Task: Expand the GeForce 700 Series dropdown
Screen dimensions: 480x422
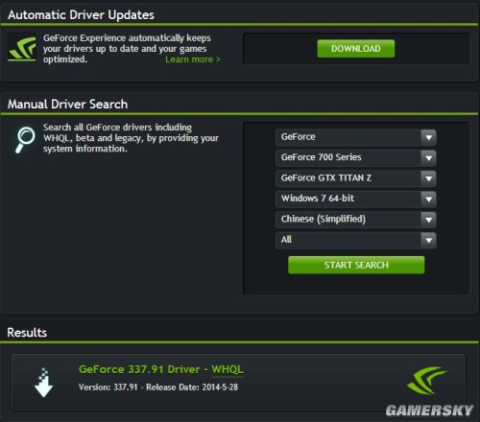Action: click(x=356, y=157)
